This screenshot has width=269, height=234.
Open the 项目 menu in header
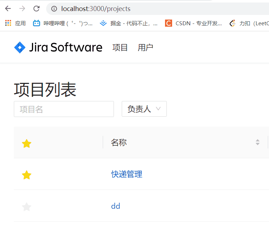coord(120,47)
